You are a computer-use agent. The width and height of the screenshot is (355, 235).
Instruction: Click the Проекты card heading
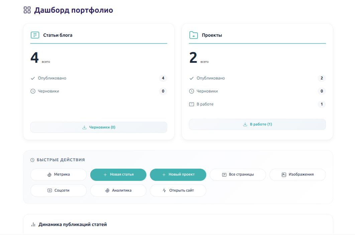pos(212,35)
